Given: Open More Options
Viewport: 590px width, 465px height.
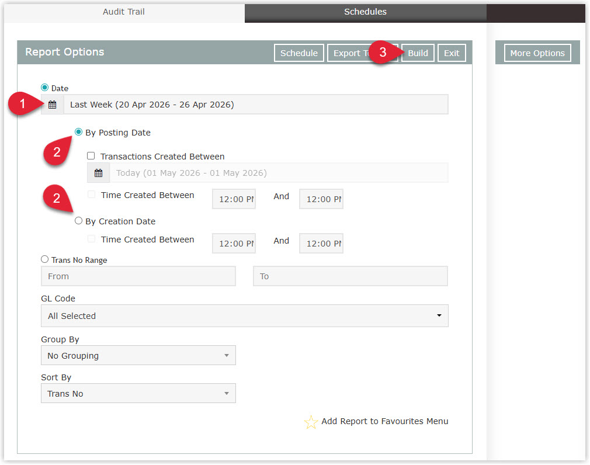Looking at the screenshot, I should [537, 53].
